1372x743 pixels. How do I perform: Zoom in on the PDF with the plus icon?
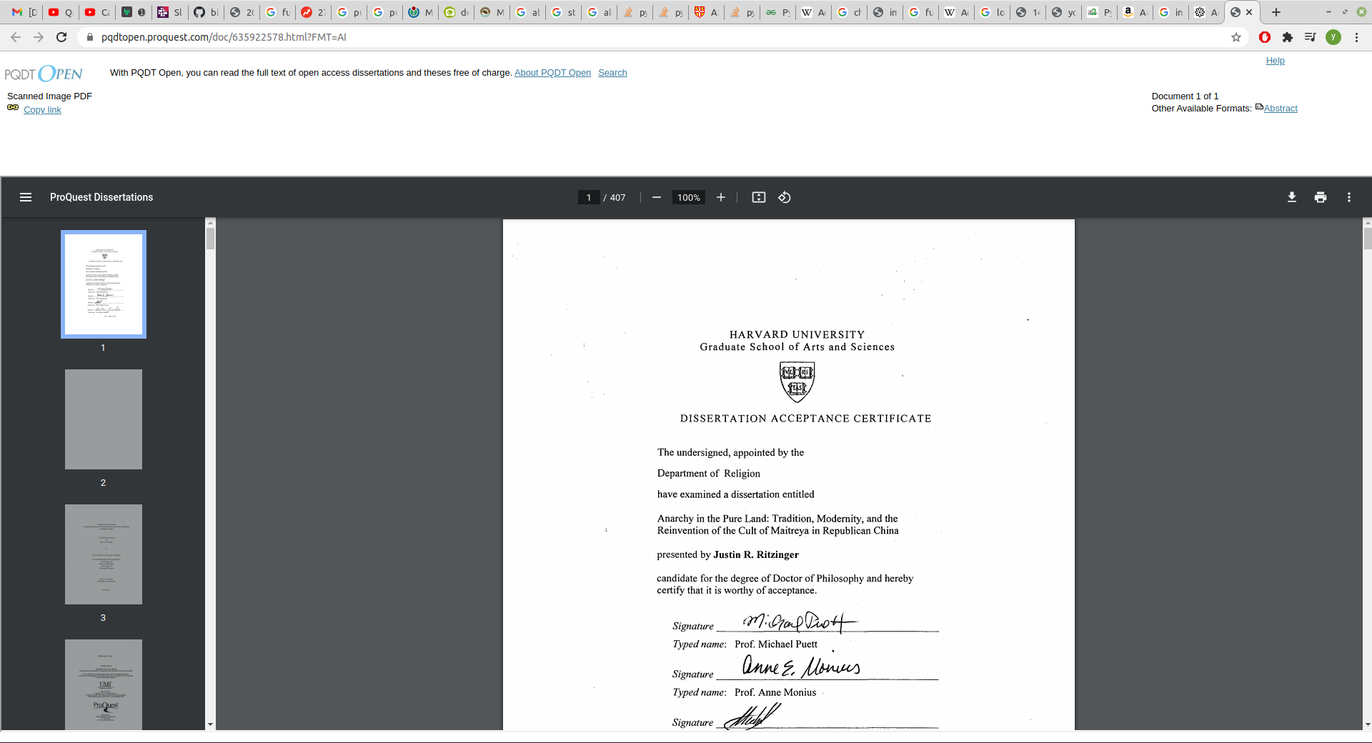coord(721,197)
